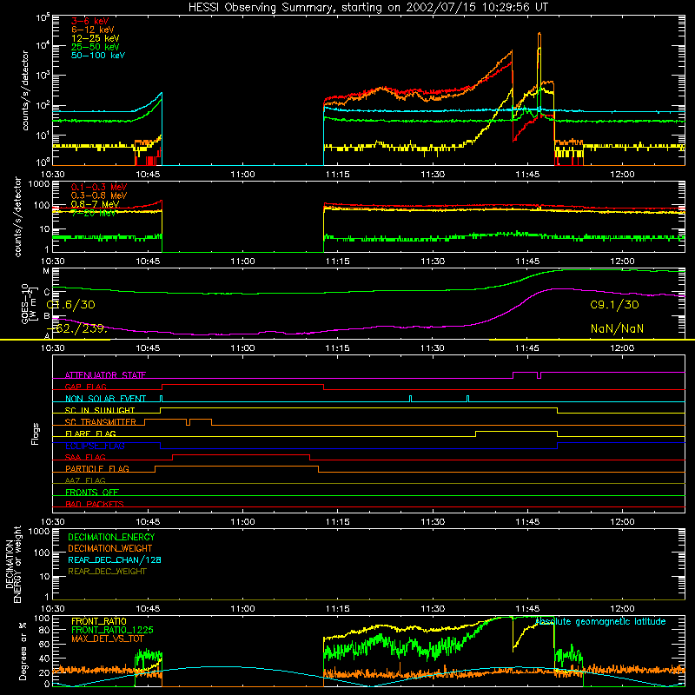
Task: Click the 'ECLIPSE FLAG' label
Action: click(96, 446)
